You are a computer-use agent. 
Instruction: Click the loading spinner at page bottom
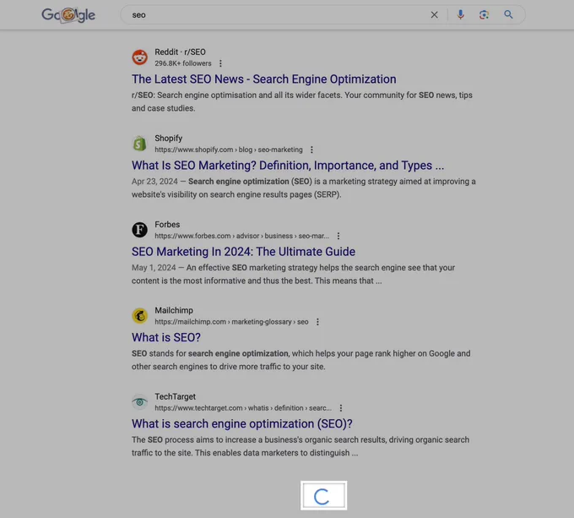322,497
